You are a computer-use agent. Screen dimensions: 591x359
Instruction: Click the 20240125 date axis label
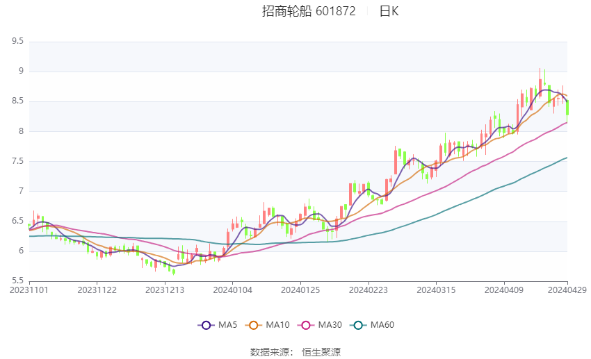pos(300,290)
